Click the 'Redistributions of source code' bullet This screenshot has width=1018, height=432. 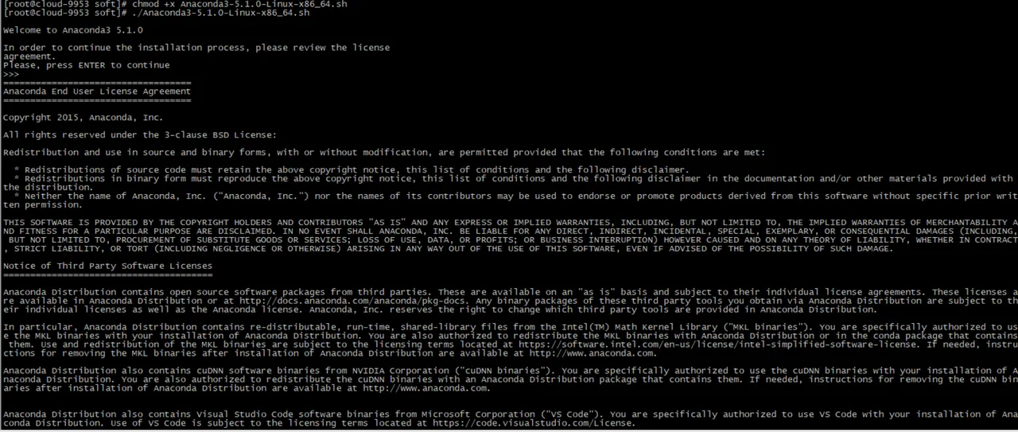coord(352,169)
